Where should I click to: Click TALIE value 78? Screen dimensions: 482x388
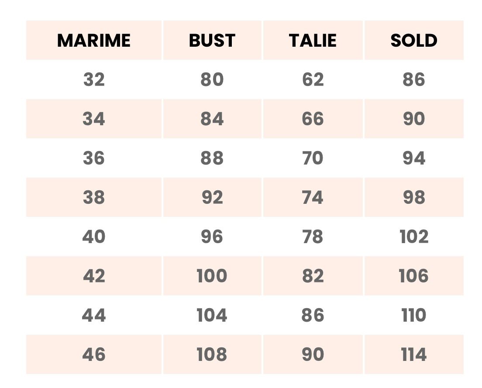pos(313,237)
